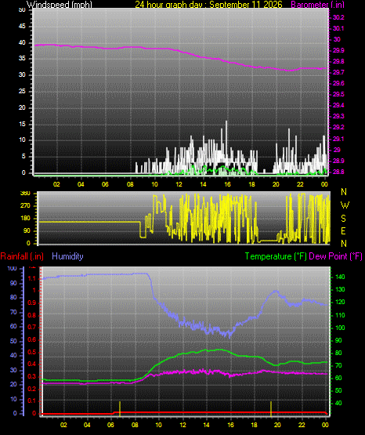Select the "Rainfall (.in)" legend label
365x435 pixels.
click(22, 256)
